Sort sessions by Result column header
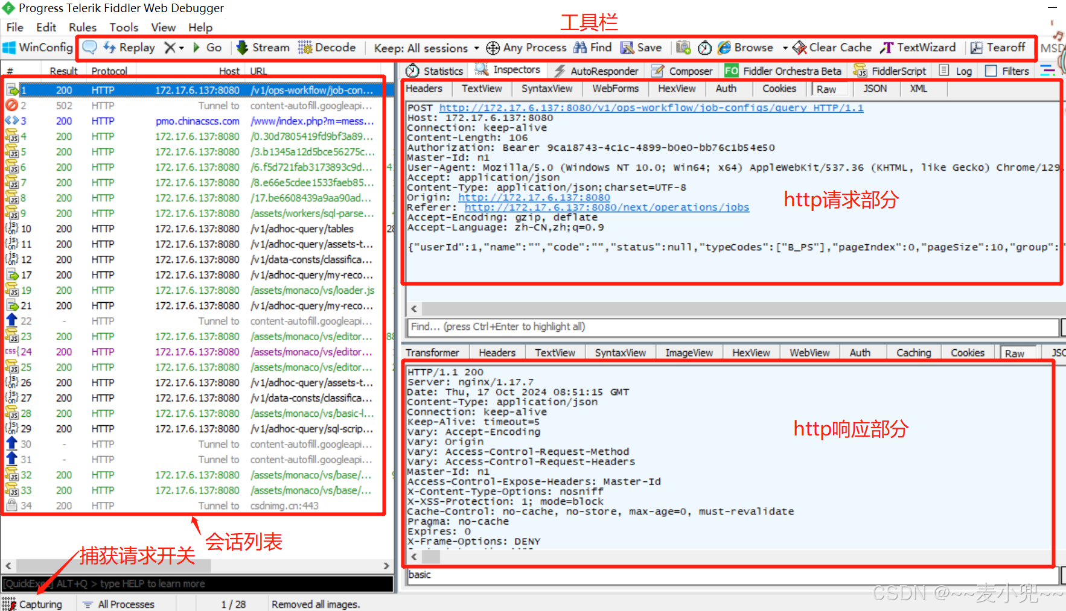This screenshot has width=1066, height=611. pyautogui.click(x=63, y=71)
